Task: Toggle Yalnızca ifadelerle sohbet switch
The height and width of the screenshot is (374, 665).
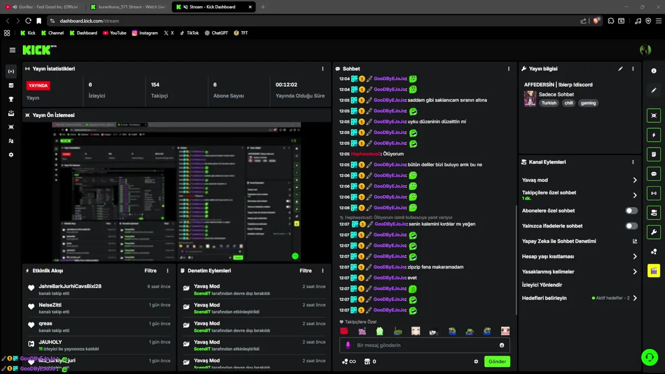Action: [x=631, y=226]
